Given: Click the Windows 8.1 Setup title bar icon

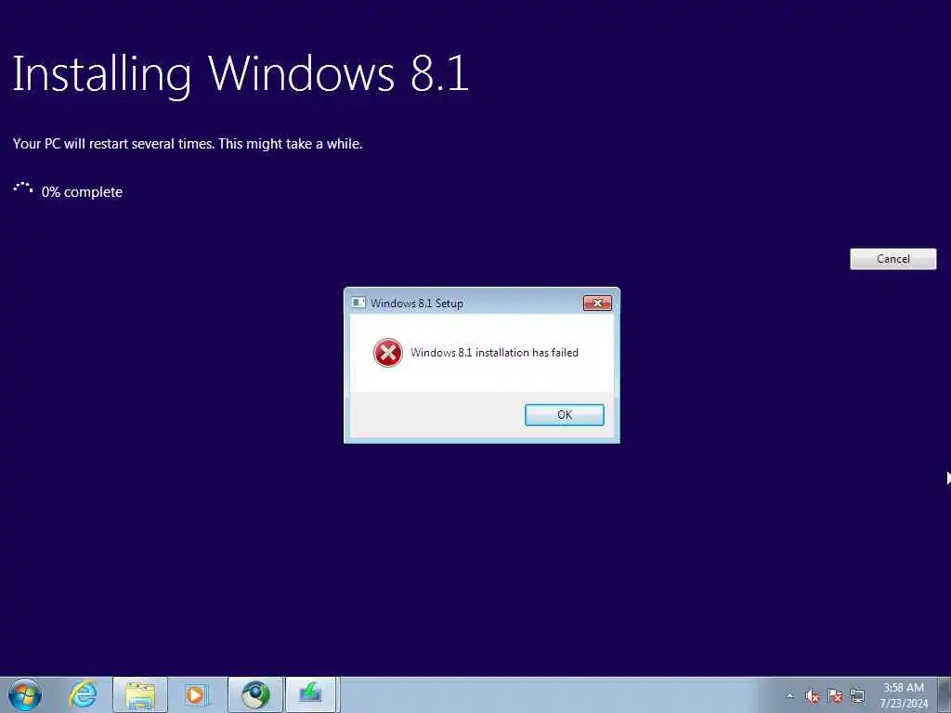Looking at the screenshot, I should pos(358,303).
